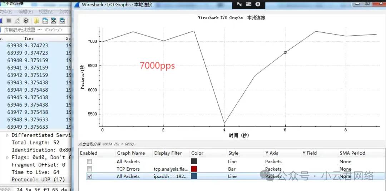This screenshot has width=386, height=191.
Task: Click the Graph Name column header
Action: (x=131, y=153)
